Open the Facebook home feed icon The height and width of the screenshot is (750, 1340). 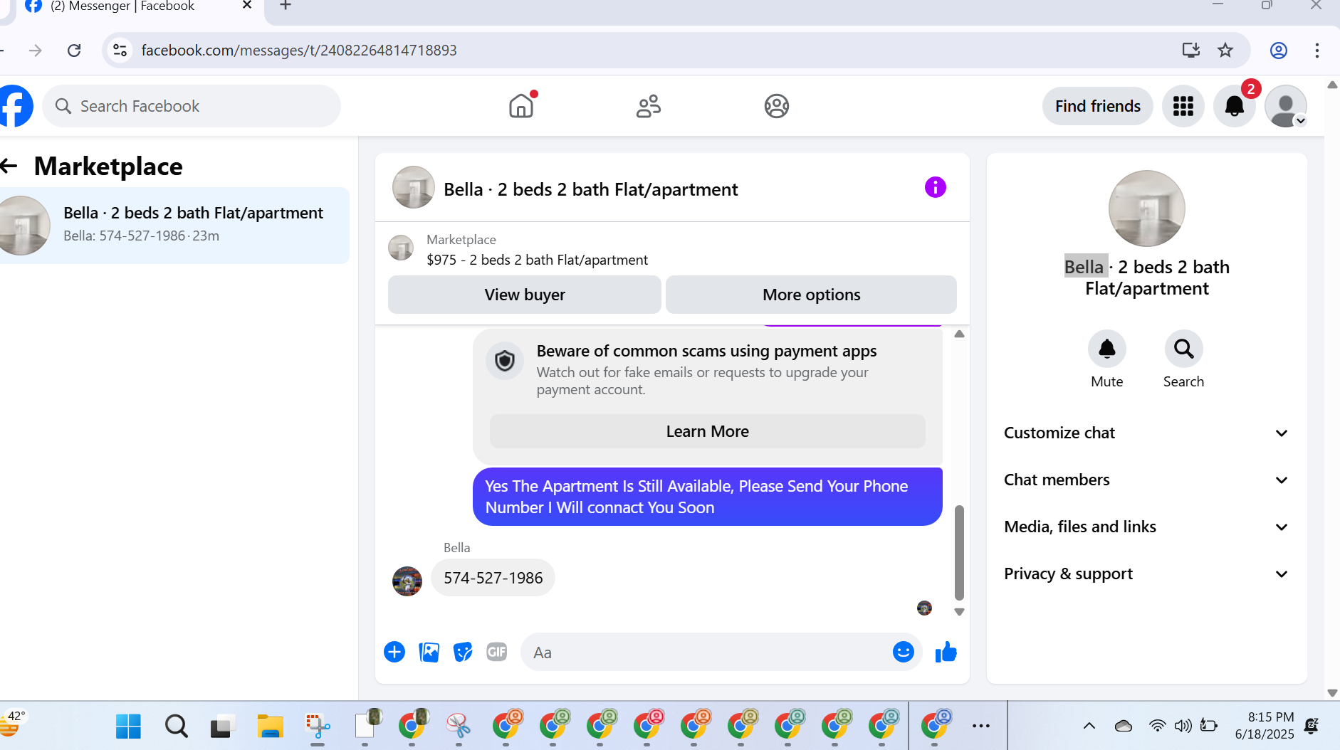click(521, 106)
